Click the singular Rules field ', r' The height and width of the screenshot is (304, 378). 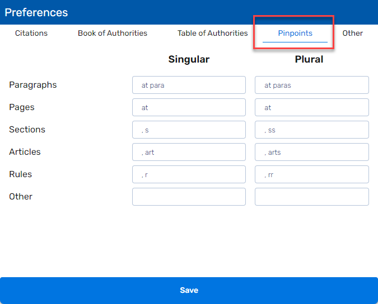coord(189,174)
